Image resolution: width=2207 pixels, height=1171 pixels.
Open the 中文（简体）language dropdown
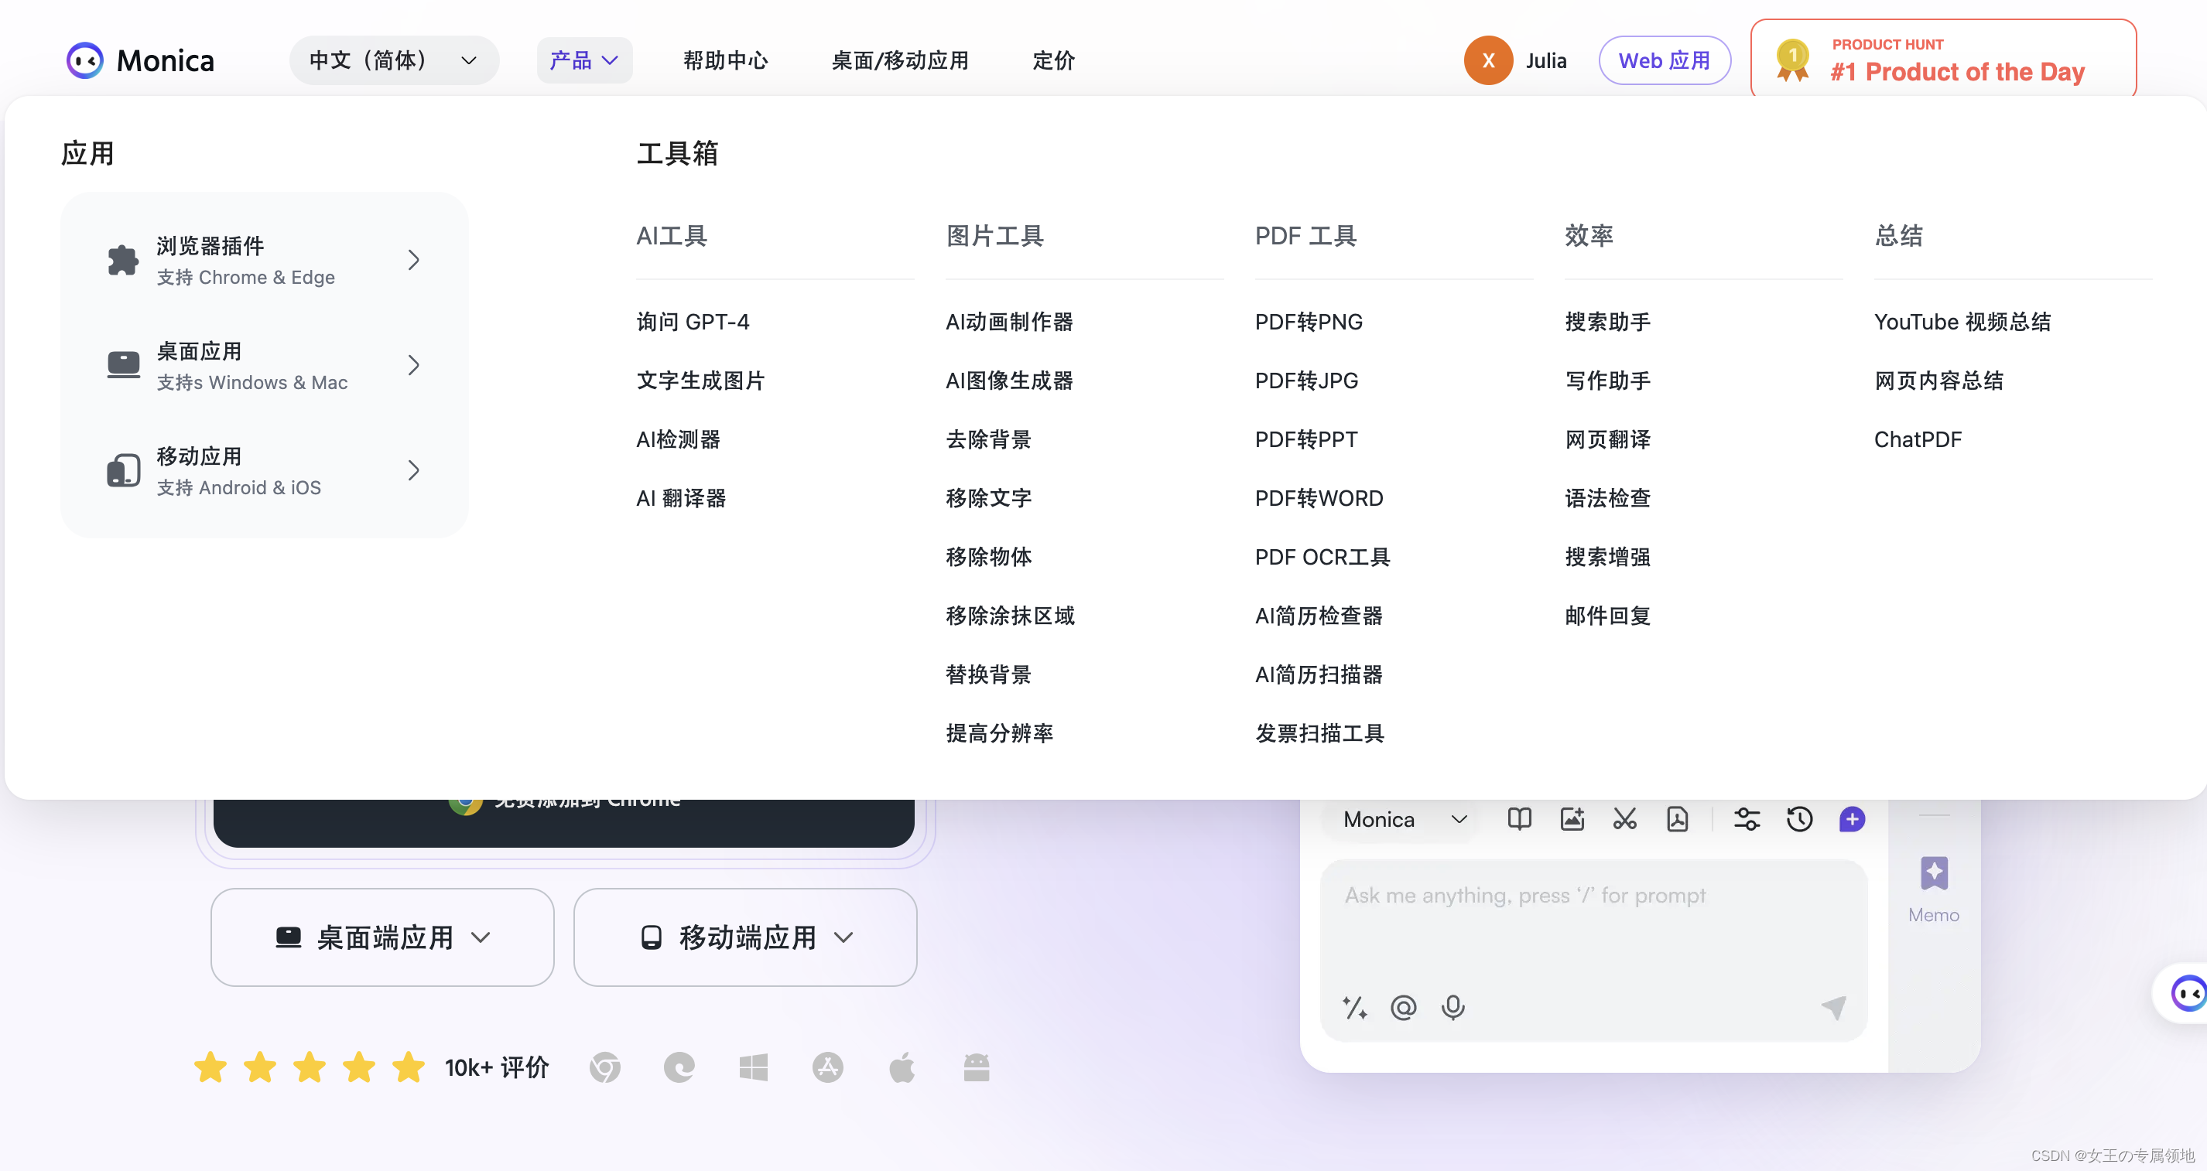(x=393, y=60)
